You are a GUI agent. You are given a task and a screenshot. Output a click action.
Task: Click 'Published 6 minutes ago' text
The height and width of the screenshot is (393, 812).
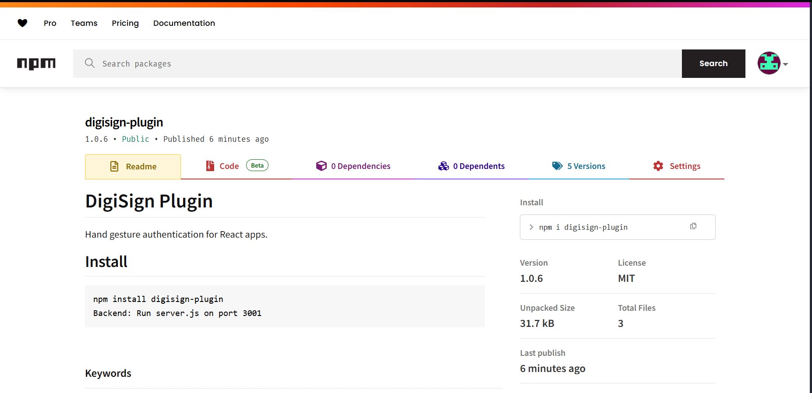pyautogui.click(x=216, y=139)
